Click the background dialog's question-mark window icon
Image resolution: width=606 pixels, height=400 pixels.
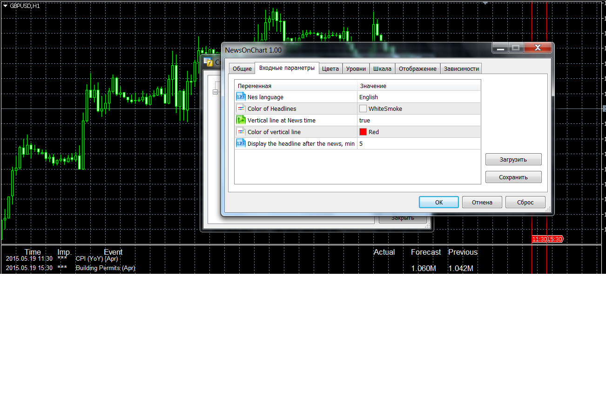(x=208, y=62)
